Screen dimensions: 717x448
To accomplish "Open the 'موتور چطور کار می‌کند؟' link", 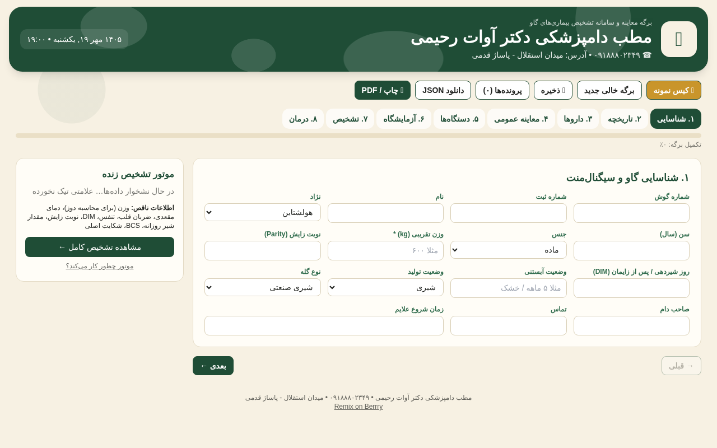I will (x=100, y=266).
